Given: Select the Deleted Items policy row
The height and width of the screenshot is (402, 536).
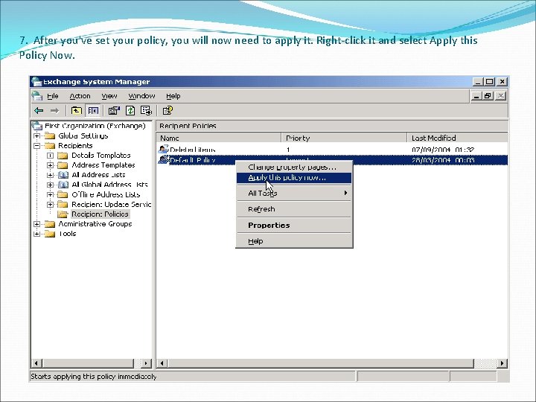Looking at the screenshot, I should click(332, 150).
